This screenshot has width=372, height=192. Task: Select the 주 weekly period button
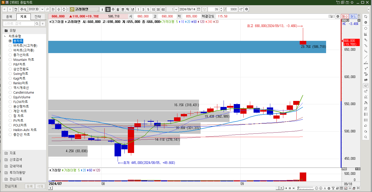pyautogui.click(x=113, y=9)
